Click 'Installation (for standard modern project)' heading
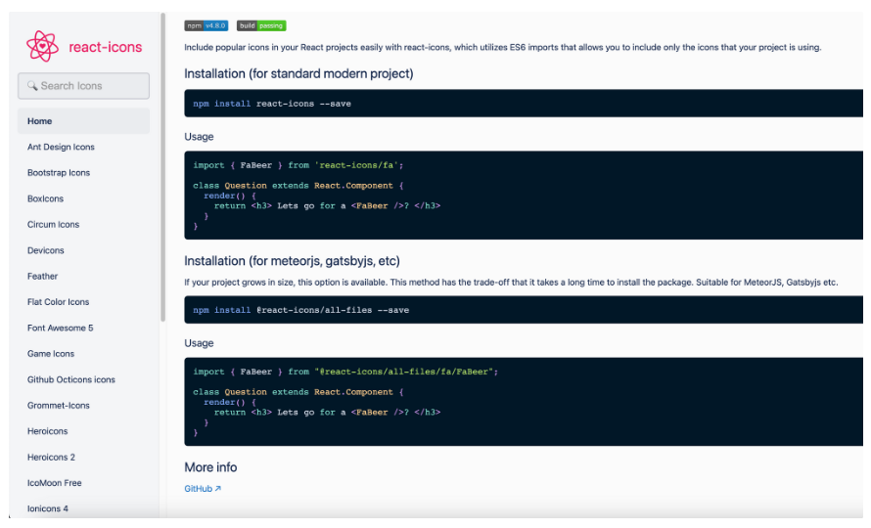The image size is (871, 528). pos(298,74)
